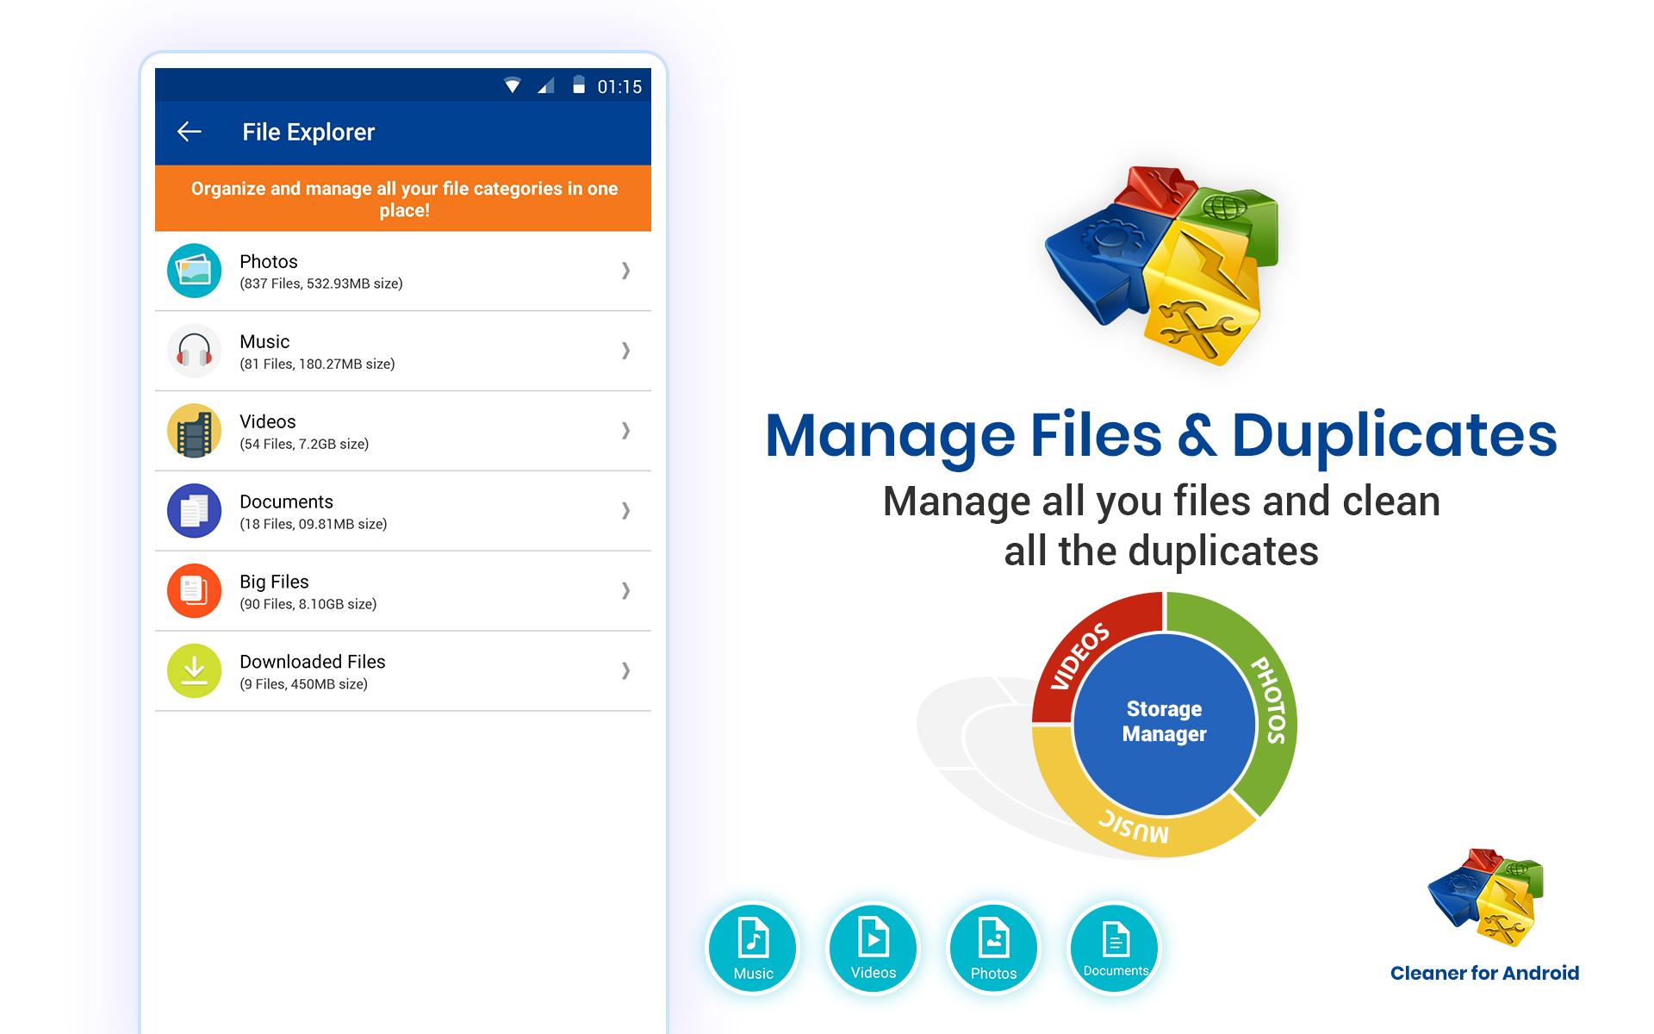Click the Storage Manager blue circle
This screenshot has width=1654, height=1034.
1164,724
